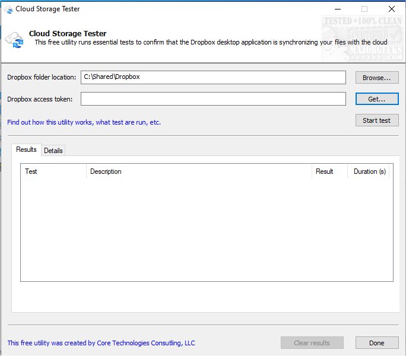This screenshot has height=356, width=406.
Task: Click the cloud sync logo in the header
Action: tap(14, 39)
